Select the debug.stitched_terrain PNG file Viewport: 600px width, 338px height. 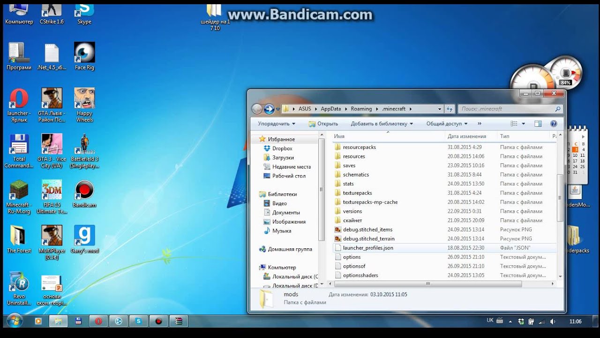point(443,239)
